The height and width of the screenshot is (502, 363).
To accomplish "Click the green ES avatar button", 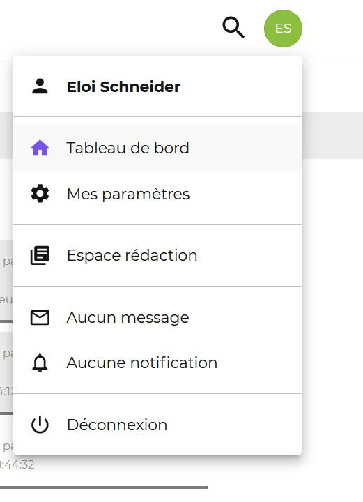I will click(283, 29).
